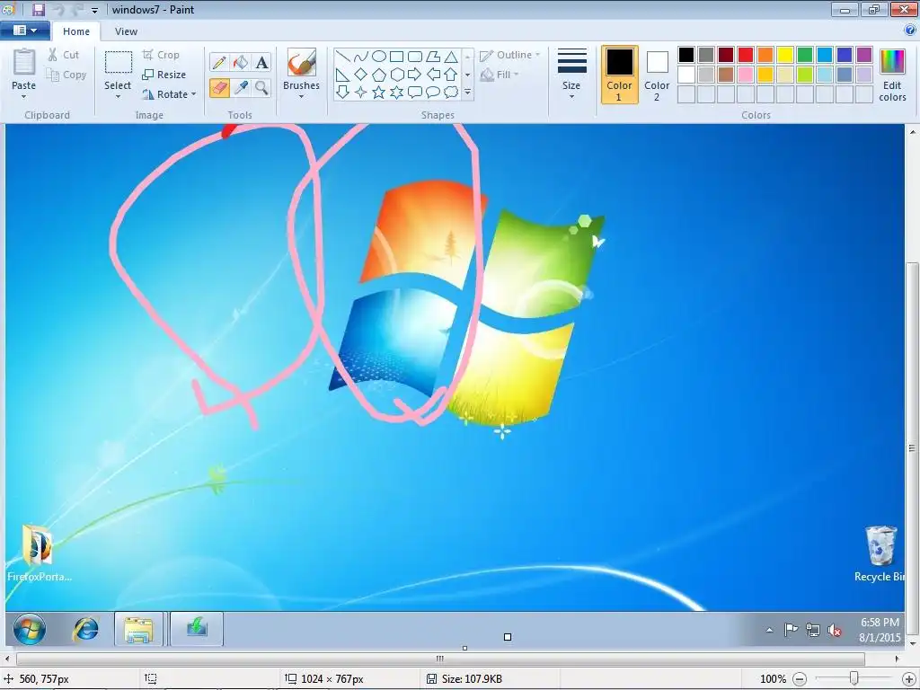Screen dimensions: 920x690
Task: Choose the Five-point star shape
Action: 379,93
